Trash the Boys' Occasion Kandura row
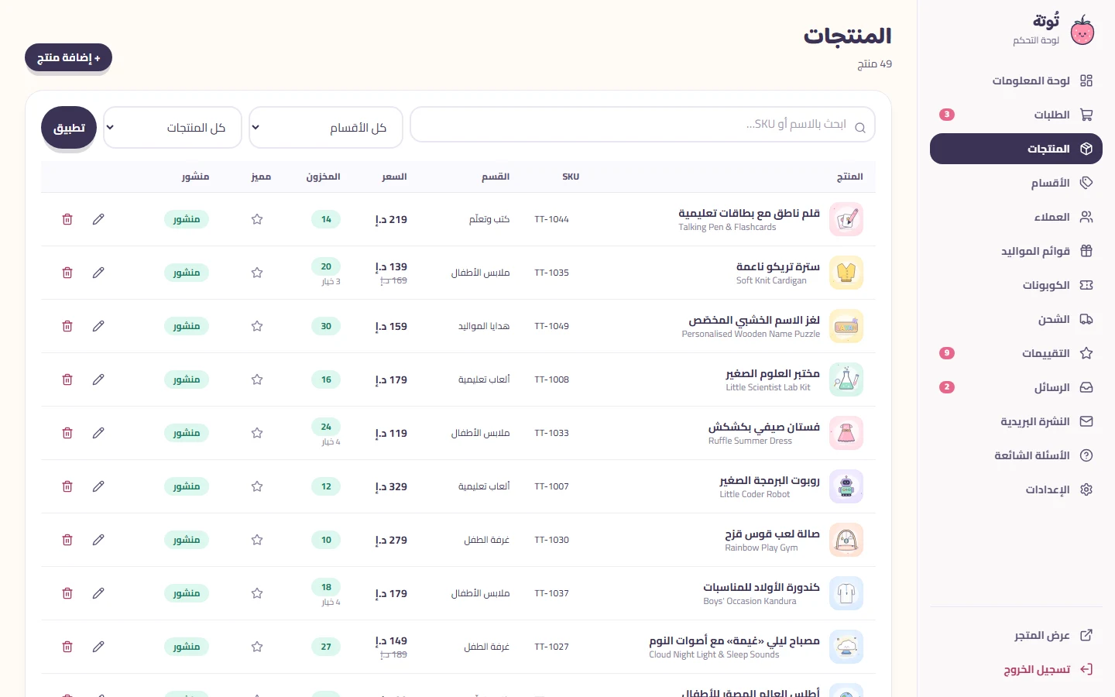 coord(67,593)
